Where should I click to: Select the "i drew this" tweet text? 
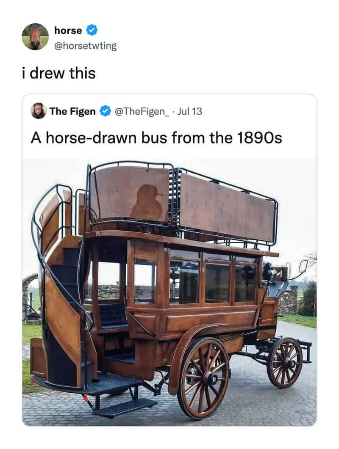59,73
